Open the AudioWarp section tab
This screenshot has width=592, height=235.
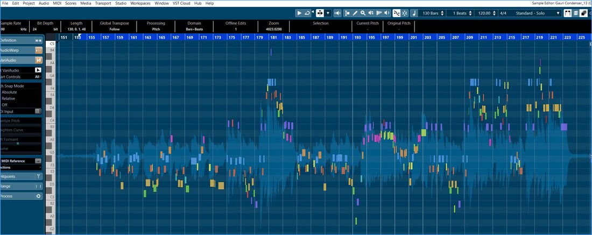(x=22, y=50)
